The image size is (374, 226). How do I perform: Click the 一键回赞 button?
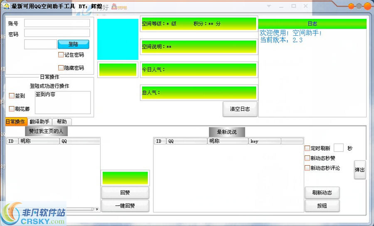(x=125, y=206)
